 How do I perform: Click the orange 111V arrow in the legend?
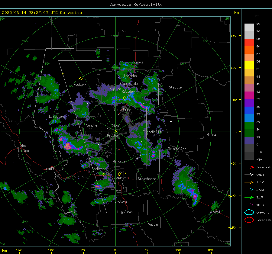coord(249,182)
